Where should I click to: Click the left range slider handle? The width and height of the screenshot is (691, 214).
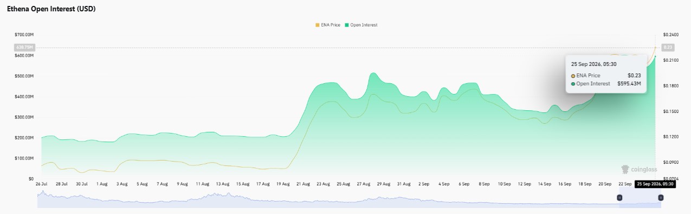coord(619,198)
